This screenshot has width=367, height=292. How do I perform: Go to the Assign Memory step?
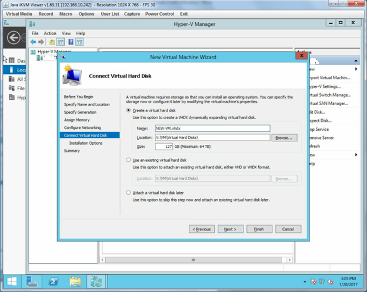[x=77, y=120]
